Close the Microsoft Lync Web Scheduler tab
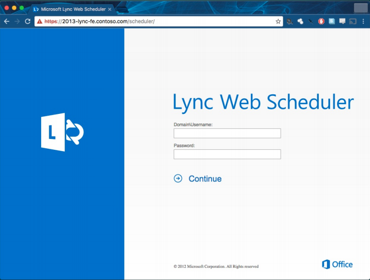This screenshot has height=280, width=370. (x=110, y=9)
